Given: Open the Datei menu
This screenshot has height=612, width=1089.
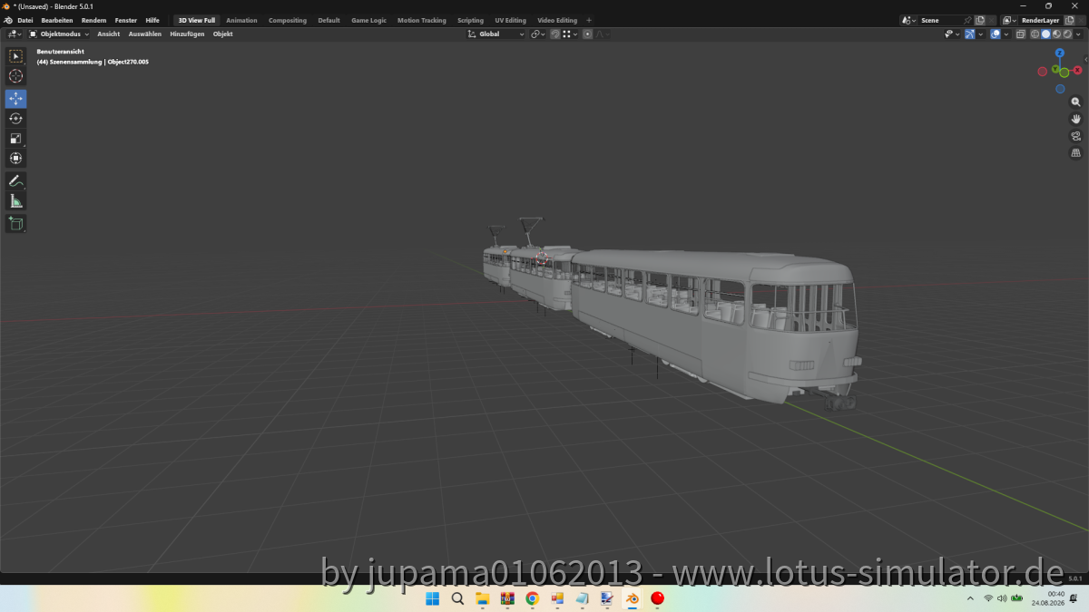Looking at the screenshot, I should (25, 20).
